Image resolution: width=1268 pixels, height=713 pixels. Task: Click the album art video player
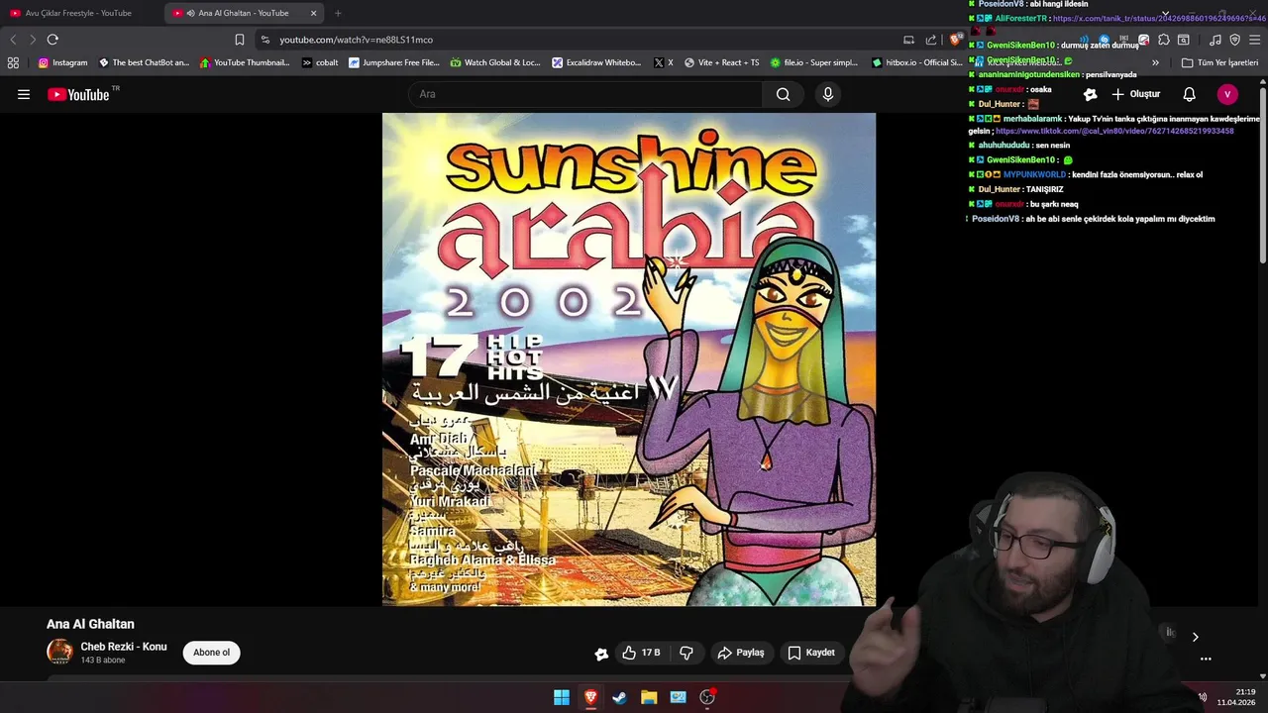(629, 359)
